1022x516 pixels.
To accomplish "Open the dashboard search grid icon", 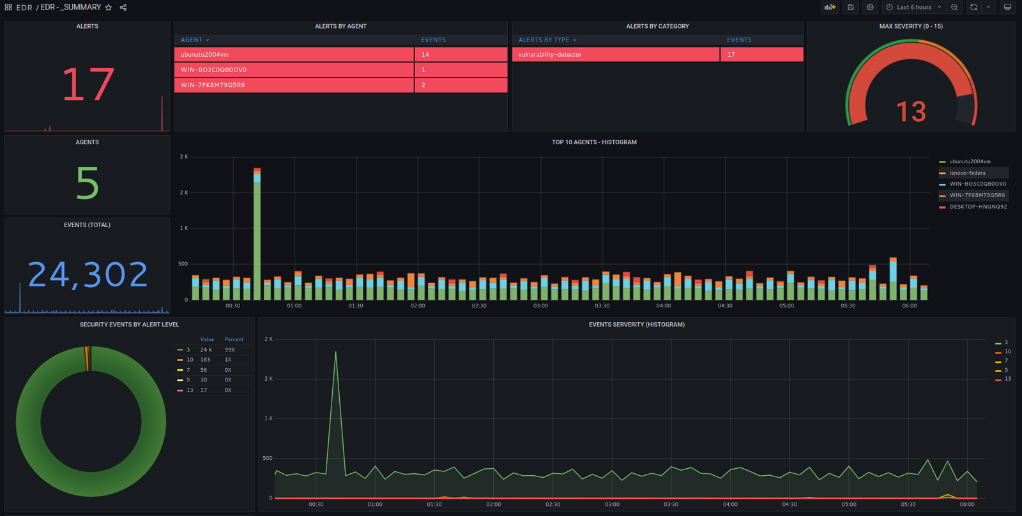I will click(x=8, y=8).
